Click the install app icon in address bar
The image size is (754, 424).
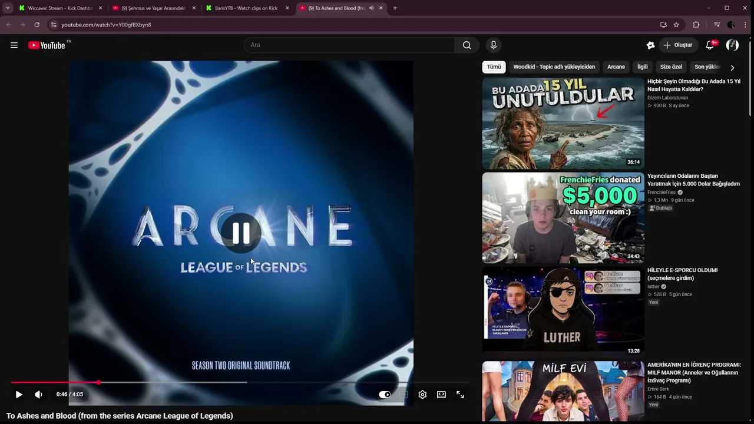[x=663, y=25]
